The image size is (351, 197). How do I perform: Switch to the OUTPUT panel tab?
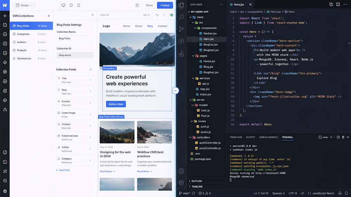[x=250, y=137]
